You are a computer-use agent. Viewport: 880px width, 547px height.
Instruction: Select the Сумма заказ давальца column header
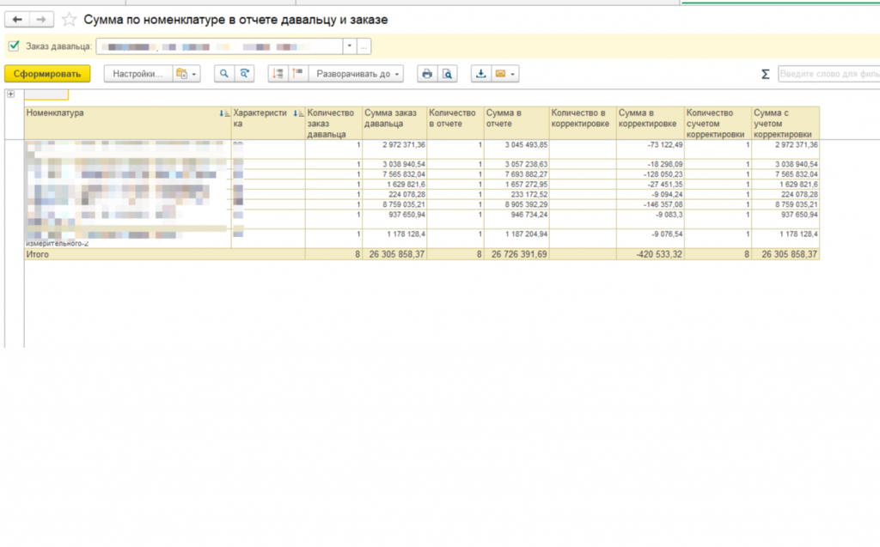pyautogui.click(x=394, y=123)
